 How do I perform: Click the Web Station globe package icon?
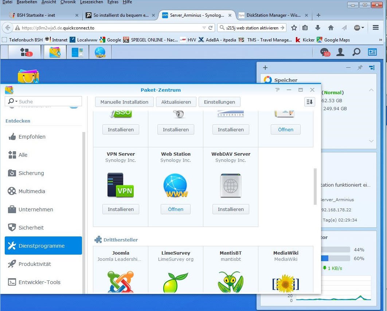pyautogui.click(x=175, y=186)
